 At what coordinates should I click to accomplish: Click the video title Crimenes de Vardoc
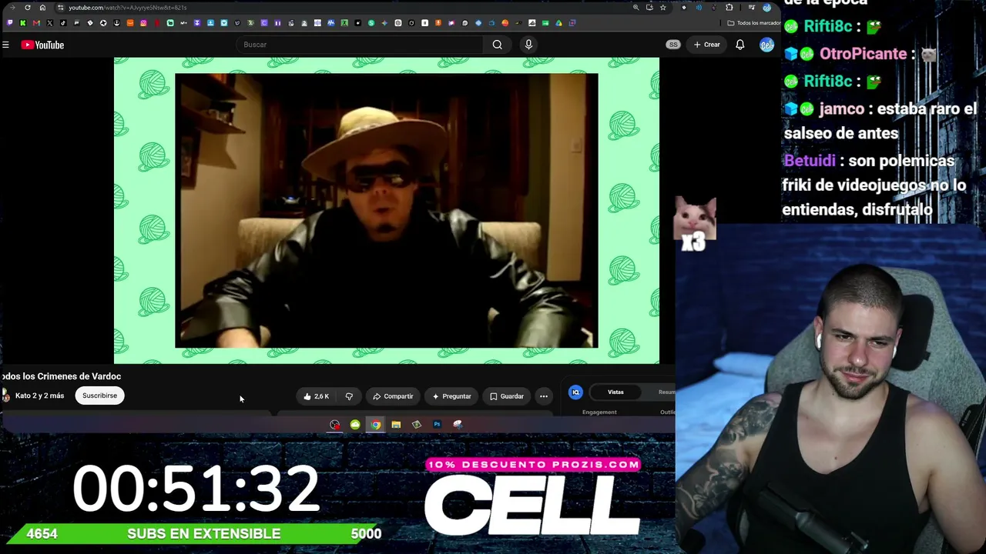coord(61,376)
